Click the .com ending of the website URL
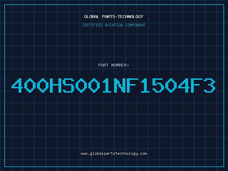Screen dimensions: 228x171 (x=142, y=154)
